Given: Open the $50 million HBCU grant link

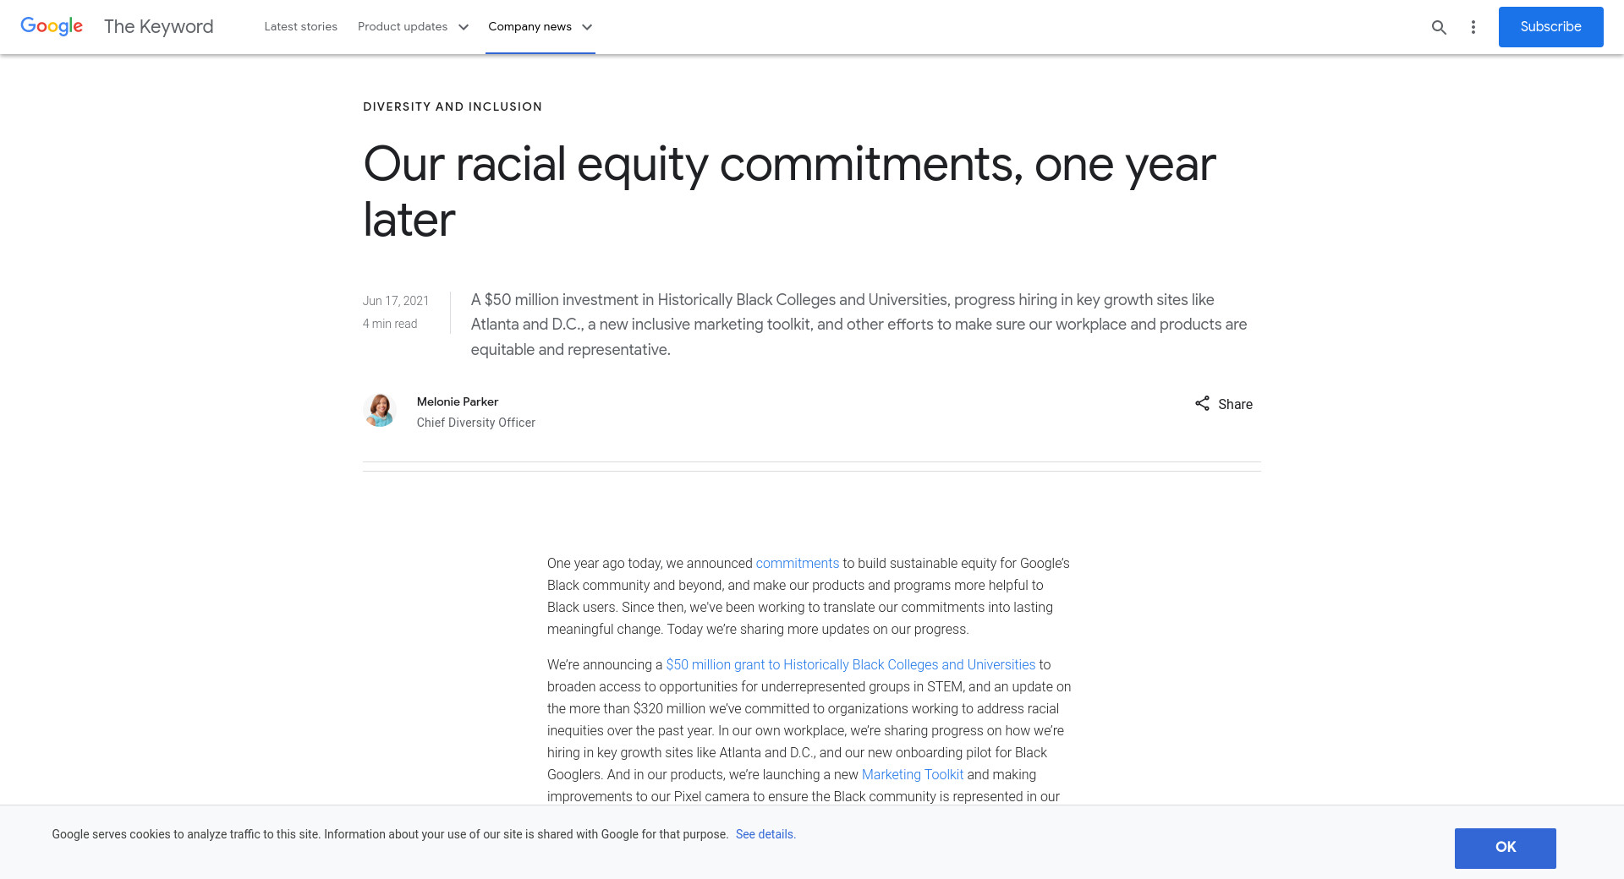Looking at the screenshot, I should tap(850, 665).
